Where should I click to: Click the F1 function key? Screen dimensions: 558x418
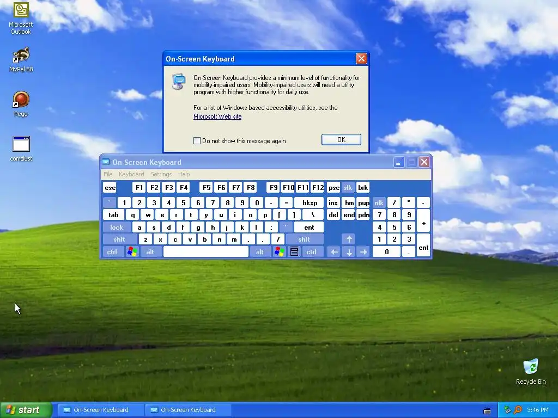pos(139,187)
